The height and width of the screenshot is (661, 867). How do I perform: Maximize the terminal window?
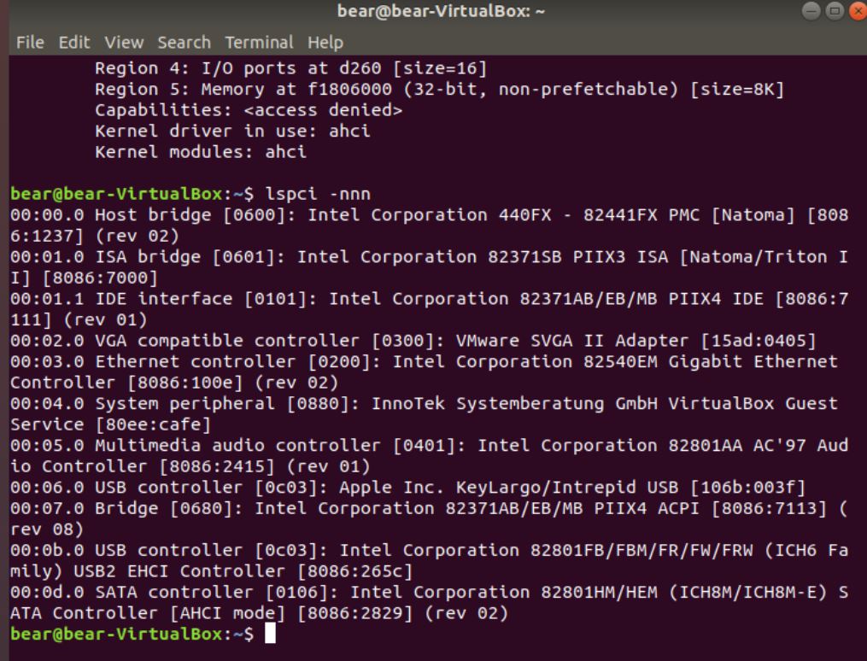[835, 10]
